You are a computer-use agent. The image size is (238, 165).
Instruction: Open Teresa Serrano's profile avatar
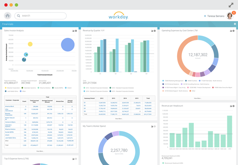click(229, 16)
